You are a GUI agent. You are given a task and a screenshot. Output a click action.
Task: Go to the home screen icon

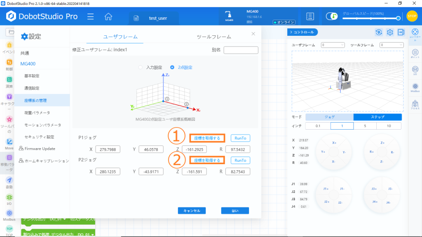tap(108, 16)
